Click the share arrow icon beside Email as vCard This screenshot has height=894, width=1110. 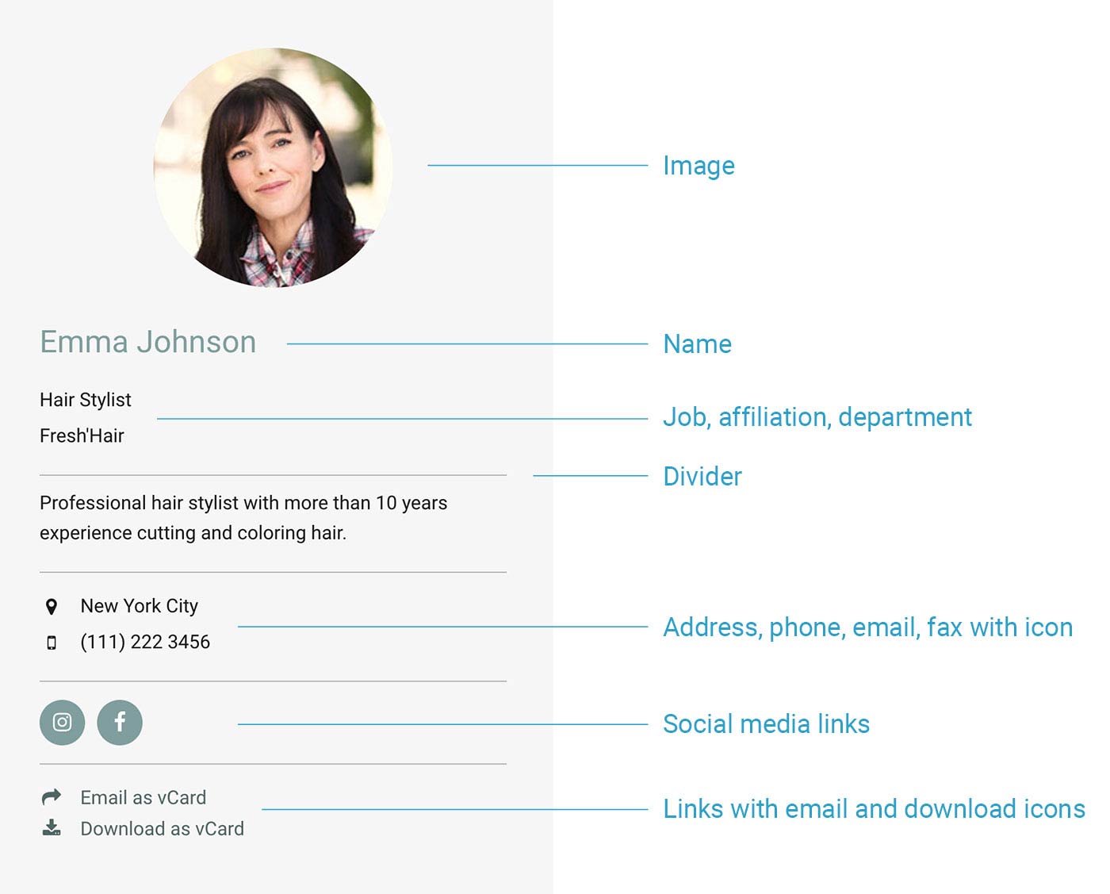(51, 796)
